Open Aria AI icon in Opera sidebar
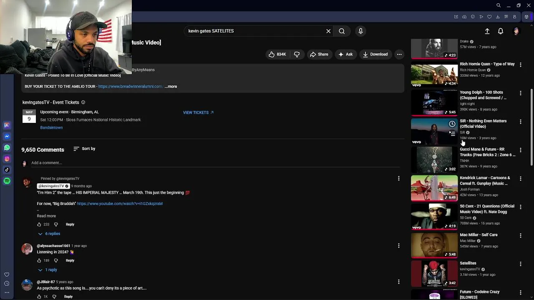 coord(7,125)
